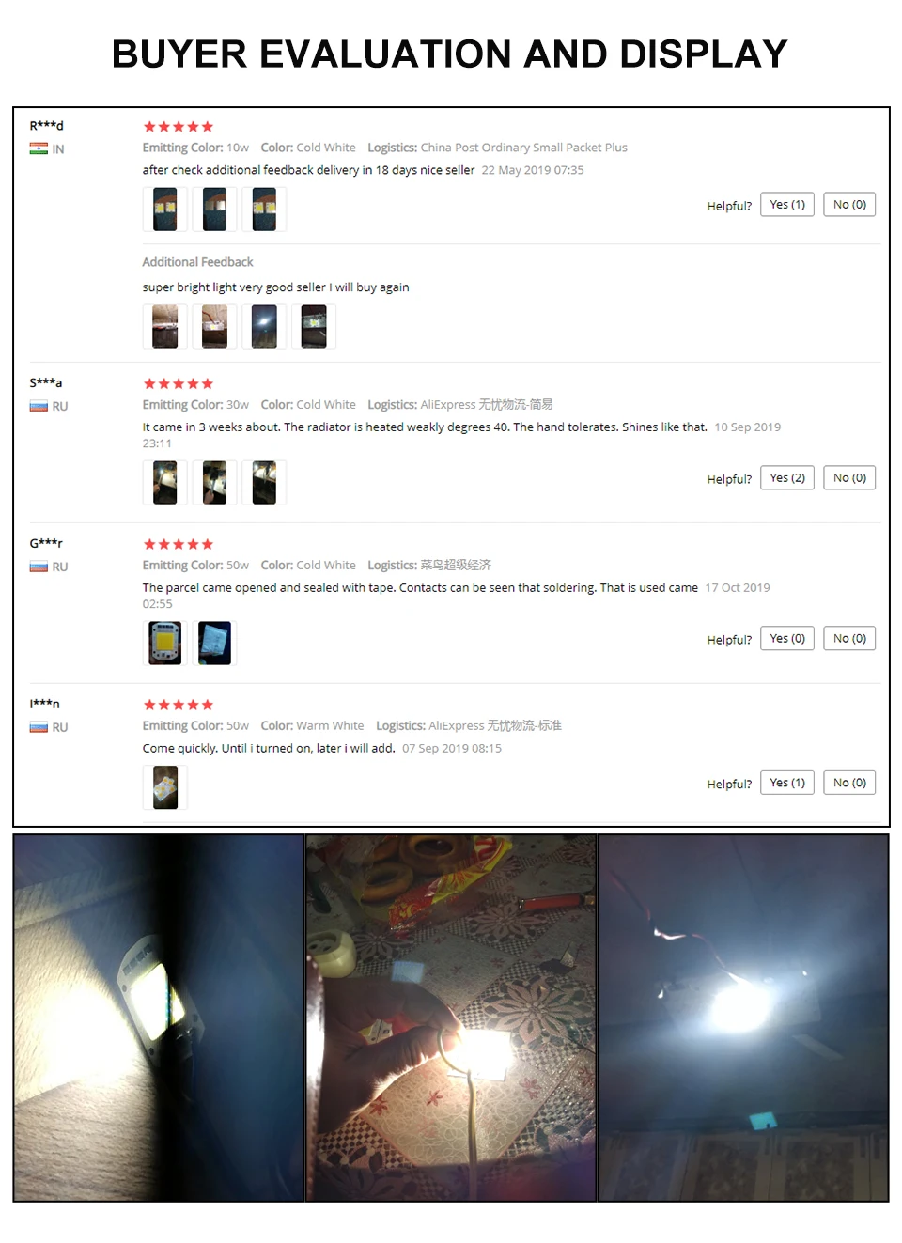Viewport: 902px width, 1243px height.
Task: Click No (0) on I***n's review
Action: (x=849, y=783)
